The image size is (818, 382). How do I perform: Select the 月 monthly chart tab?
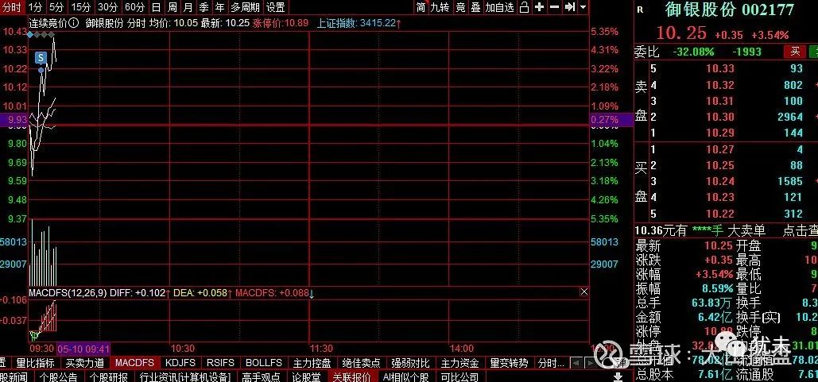point(188,7)
